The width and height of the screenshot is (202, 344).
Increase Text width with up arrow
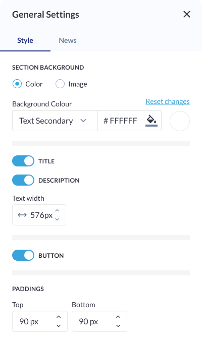coord(57,211)
